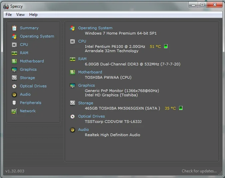Click the Storage heading link in summary

pyautogui.click(x=86, y=103)
